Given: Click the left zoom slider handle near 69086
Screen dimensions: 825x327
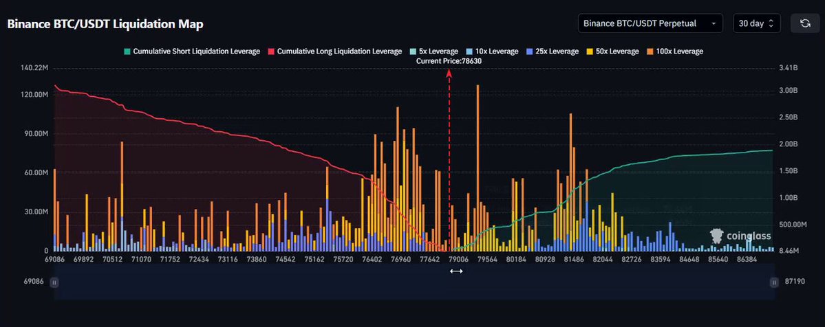Looking at the screenshot, I should [x=54, y=282].
